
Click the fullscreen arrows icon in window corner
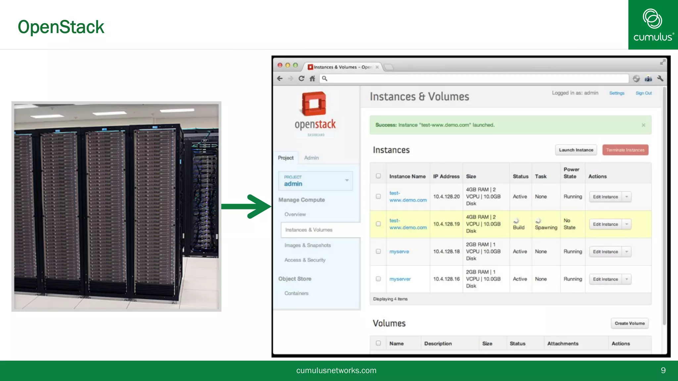pos(662,62)
